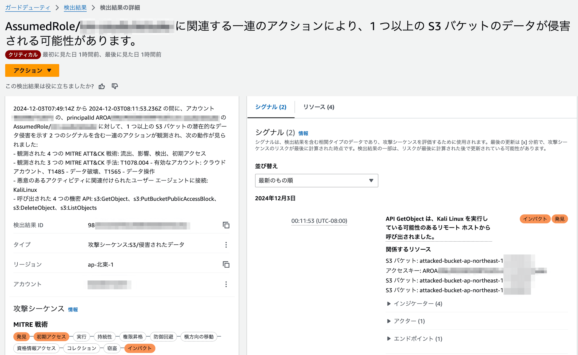Click the thumbs down feedback icon

[x=115, y=86]
